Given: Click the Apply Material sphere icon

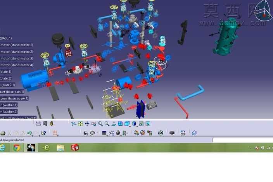Looking at the screenshot, I should click(x=136, y=133).
